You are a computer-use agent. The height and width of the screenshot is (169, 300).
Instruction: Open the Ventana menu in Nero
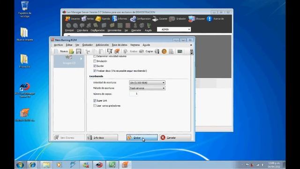click(x=135, y=45)
